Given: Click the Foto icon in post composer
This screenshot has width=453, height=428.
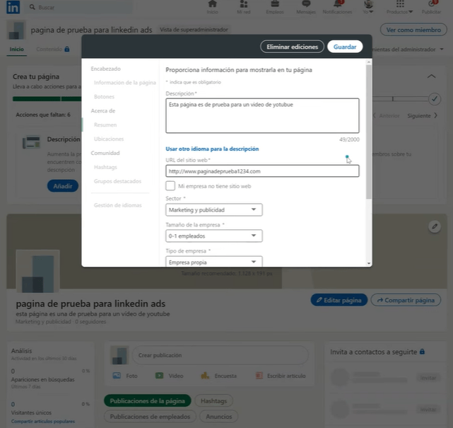Looking at the screenshot, I should [x=117, y=376].
